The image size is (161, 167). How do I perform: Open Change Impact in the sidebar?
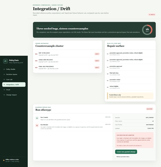click(x=14, y=95)
